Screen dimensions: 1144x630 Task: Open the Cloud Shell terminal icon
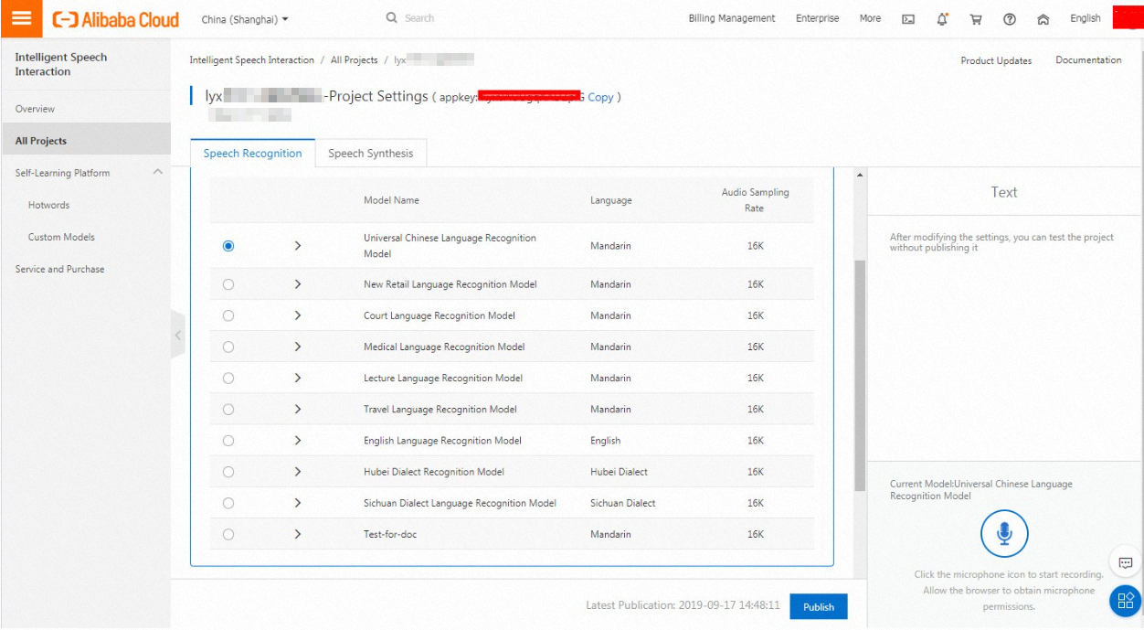[908, 19]
